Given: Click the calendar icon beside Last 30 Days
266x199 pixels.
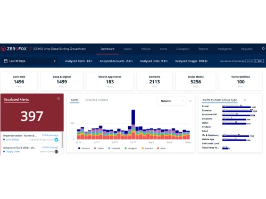Looking at the screenshot, I should (x=5, y=61).
